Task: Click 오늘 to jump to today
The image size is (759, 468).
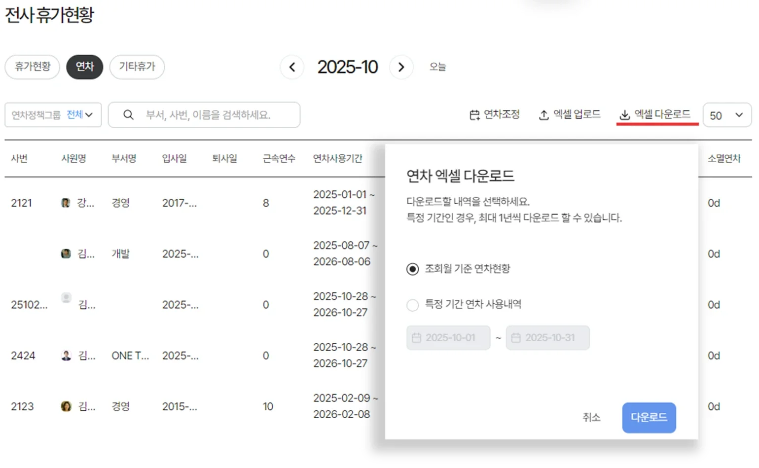Action: [x=436, y=67]
